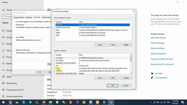The height and width of the screenshot is (105, 187).
Task: Click Edit under System variables
Action: pyautogui.click(x=113, y=78)
